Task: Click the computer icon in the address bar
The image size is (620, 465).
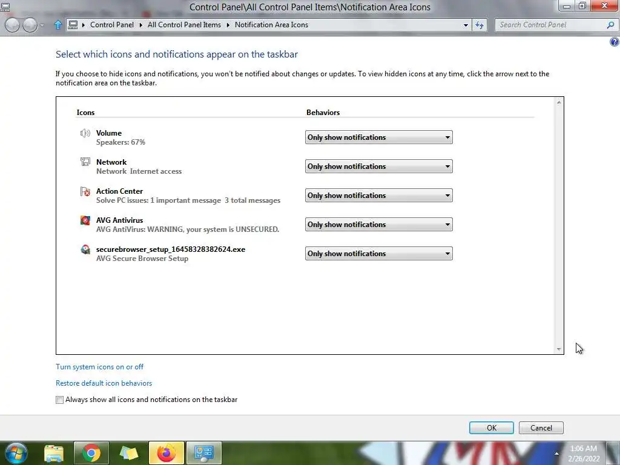Action: pos(73,25)
